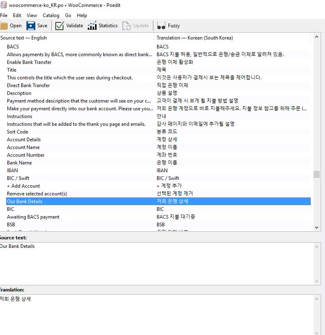Open the Edit menu
The image size is (325, 335).
click(17, 15)
